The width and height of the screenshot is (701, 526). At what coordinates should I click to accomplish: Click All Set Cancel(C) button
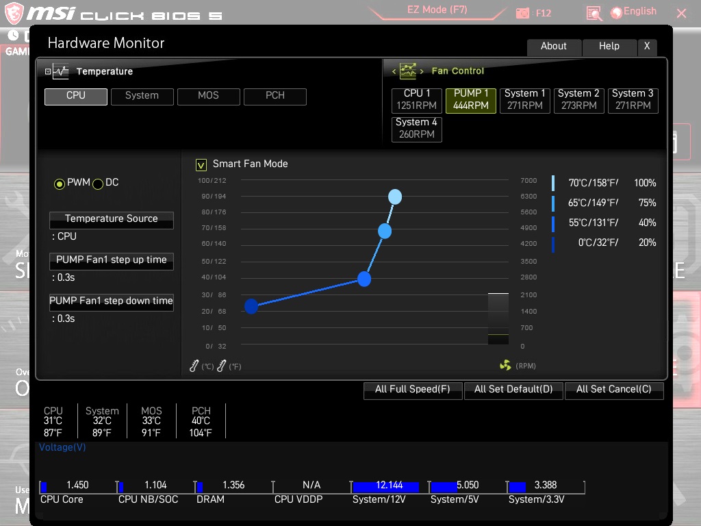(x=614, y=390)
